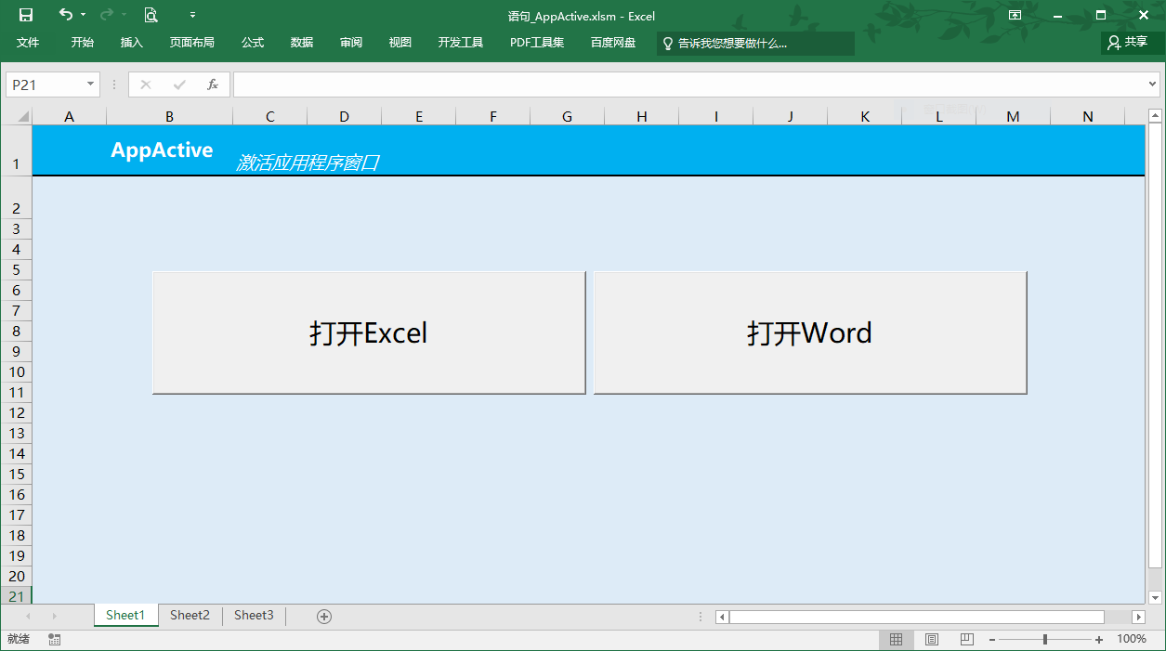
Task: Click the next sheet navigation arrow
Action: (x=55, y=616)
